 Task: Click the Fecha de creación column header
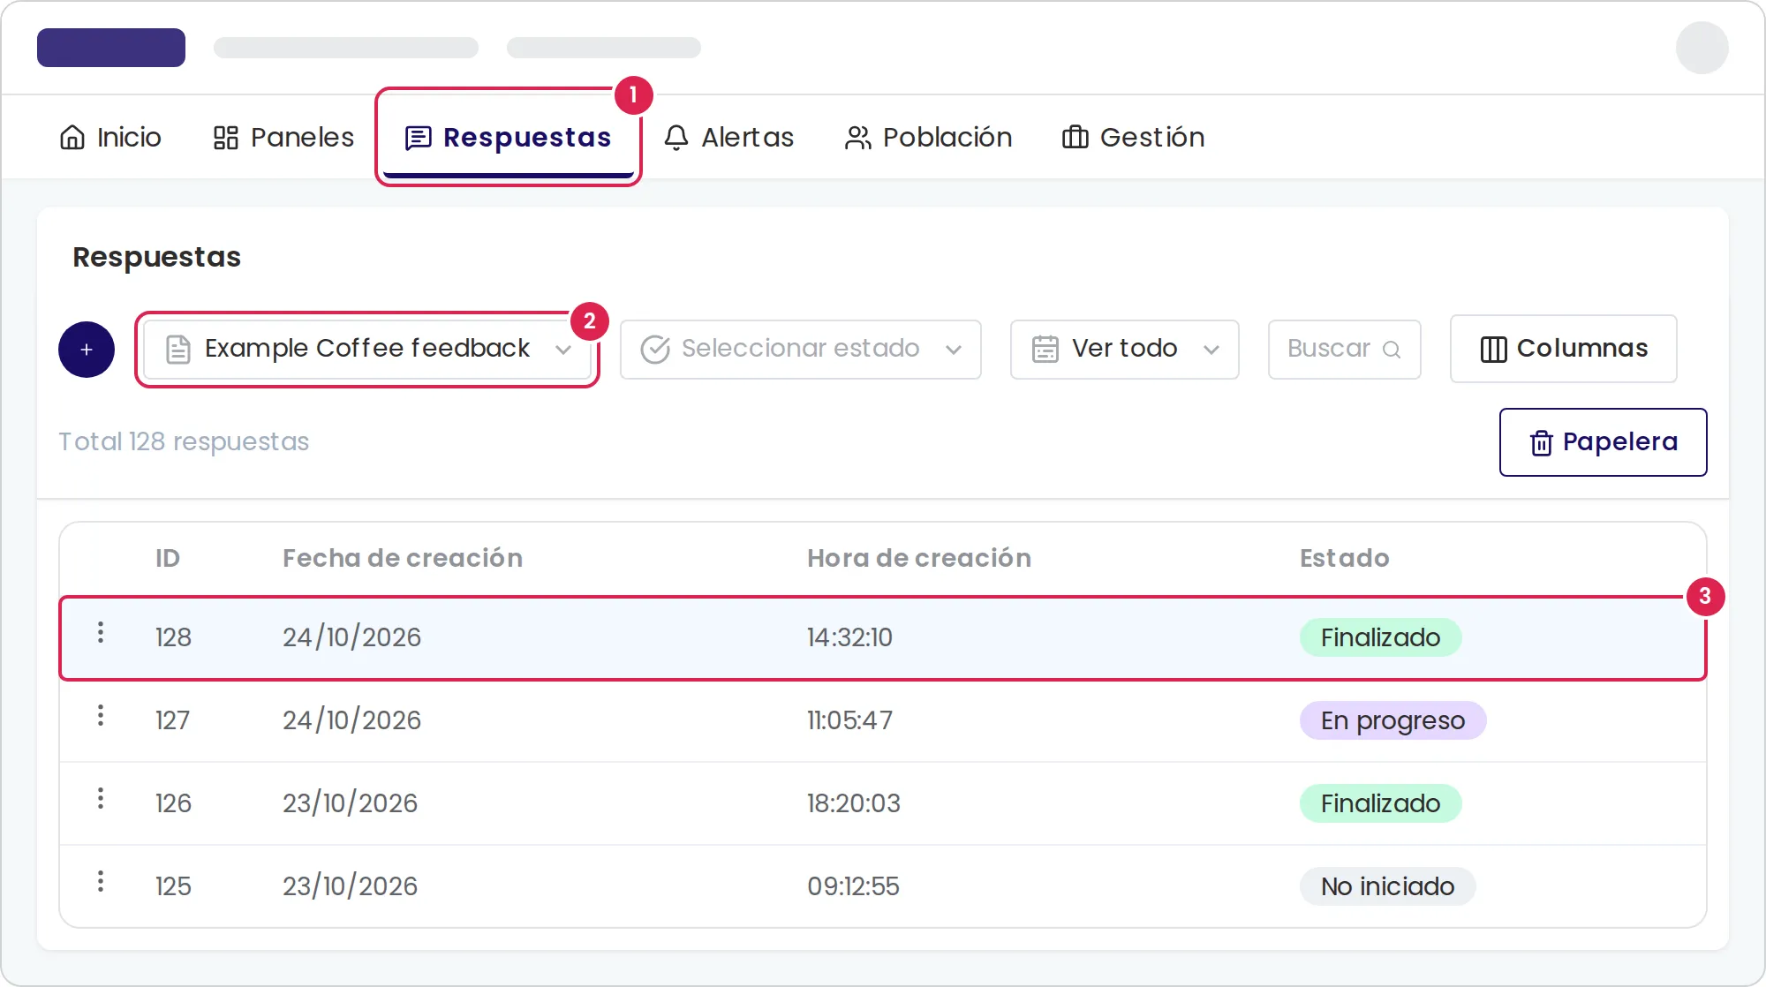click(x=403, y=558)
